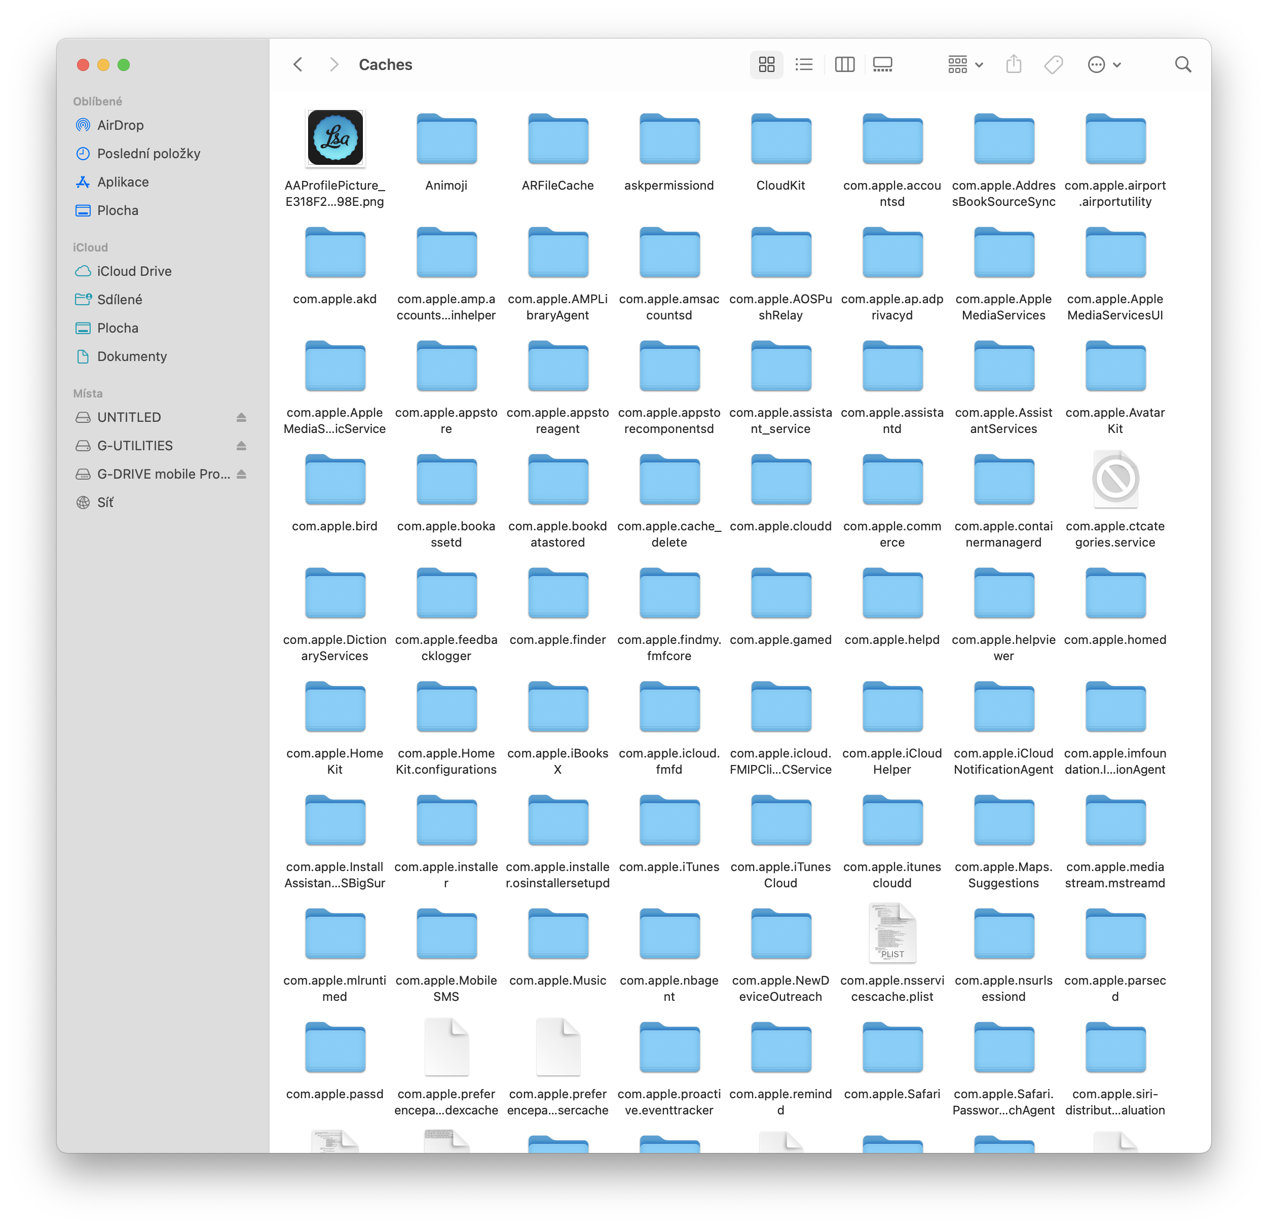Switch to list view

point(804,65)
